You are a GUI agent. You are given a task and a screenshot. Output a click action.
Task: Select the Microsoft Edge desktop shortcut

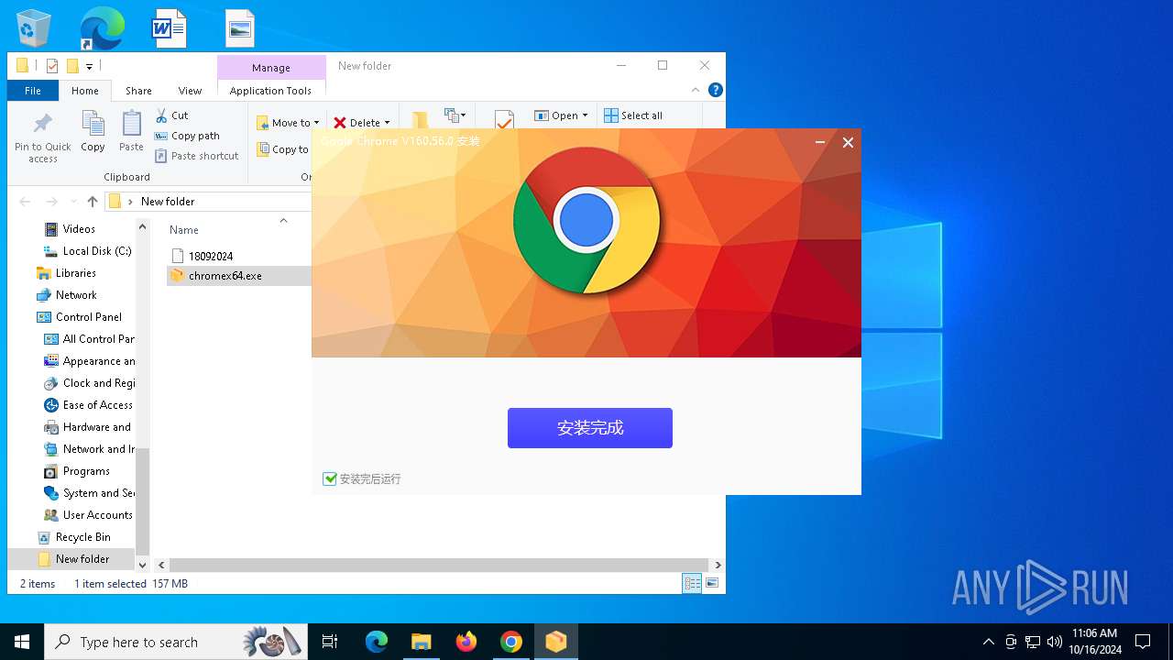pyautogui.click(x=103, y=28)
